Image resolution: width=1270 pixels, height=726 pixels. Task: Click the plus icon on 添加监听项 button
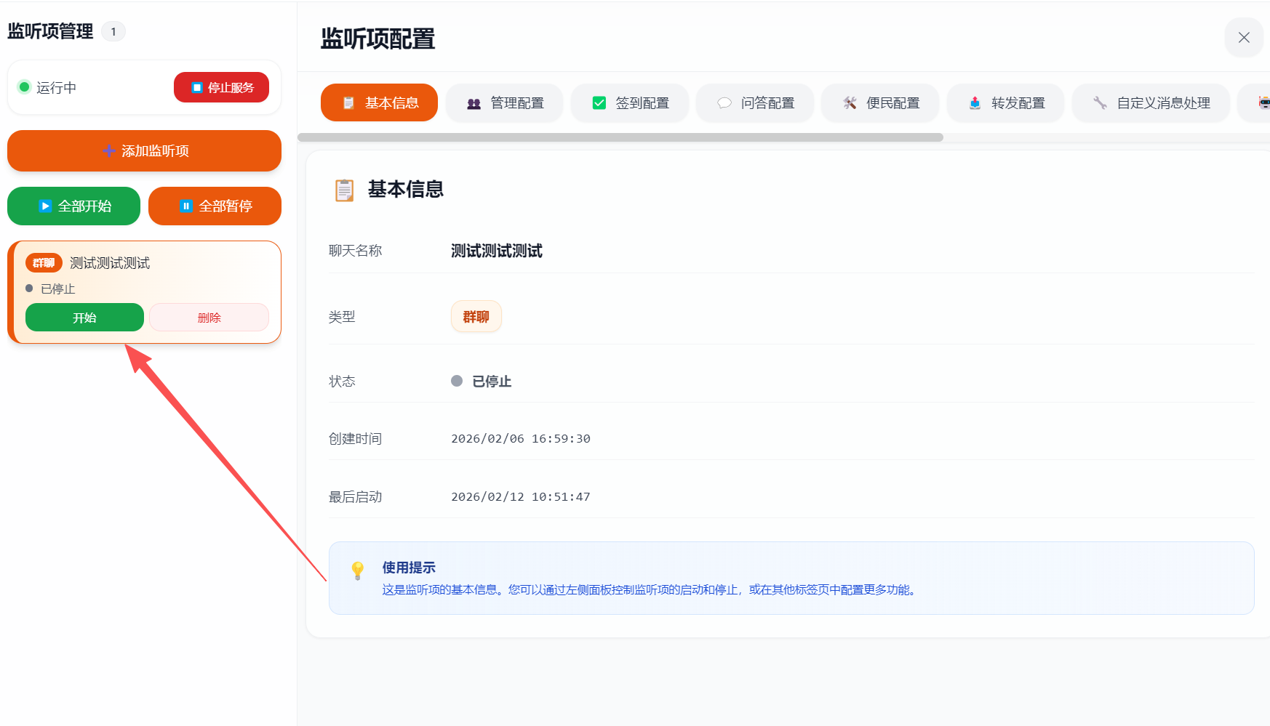108,151
